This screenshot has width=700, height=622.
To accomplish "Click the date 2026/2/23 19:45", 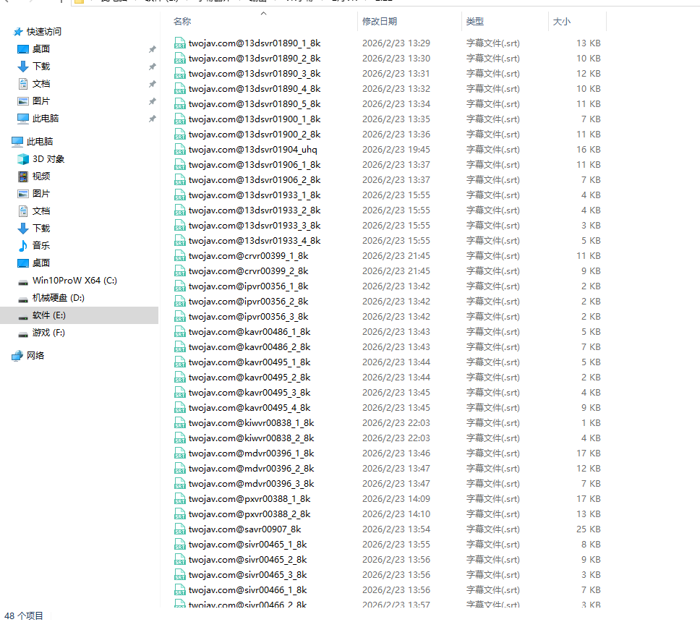I will [x=396, y=150].
